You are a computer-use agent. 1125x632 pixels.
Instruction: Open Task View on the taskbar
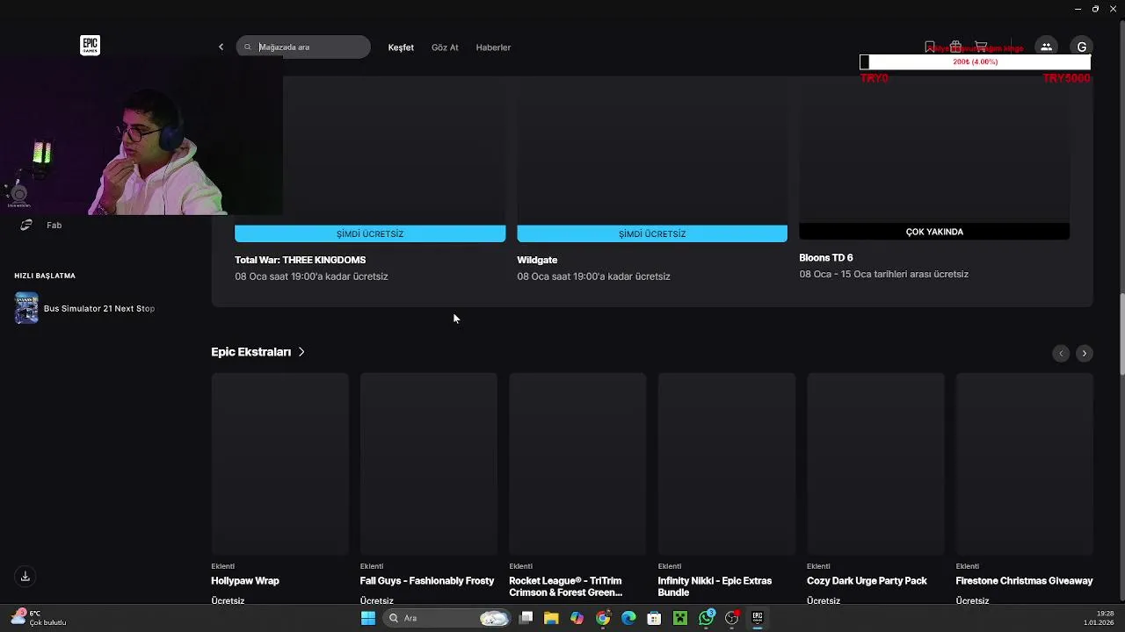tap(526, 618)
